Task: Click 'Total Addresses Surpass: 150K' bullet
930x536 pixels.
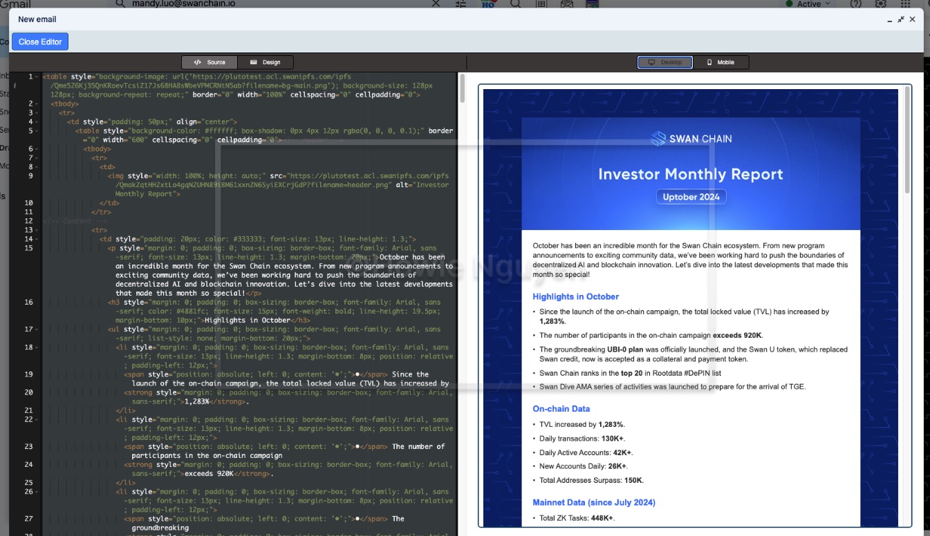Action: pos(592,480)
